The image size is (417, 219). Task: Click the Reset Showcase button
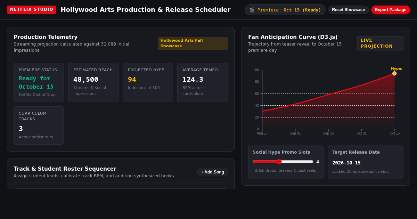click(x=348, y=10)
